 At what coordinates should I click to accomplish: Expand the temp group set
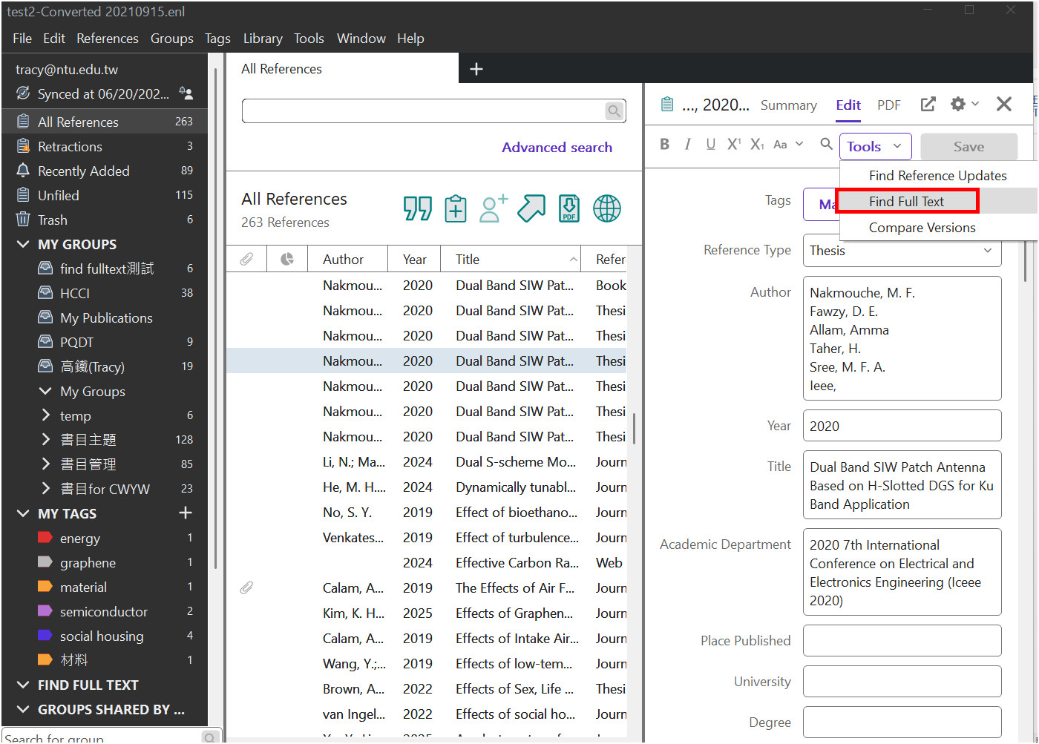45,415
